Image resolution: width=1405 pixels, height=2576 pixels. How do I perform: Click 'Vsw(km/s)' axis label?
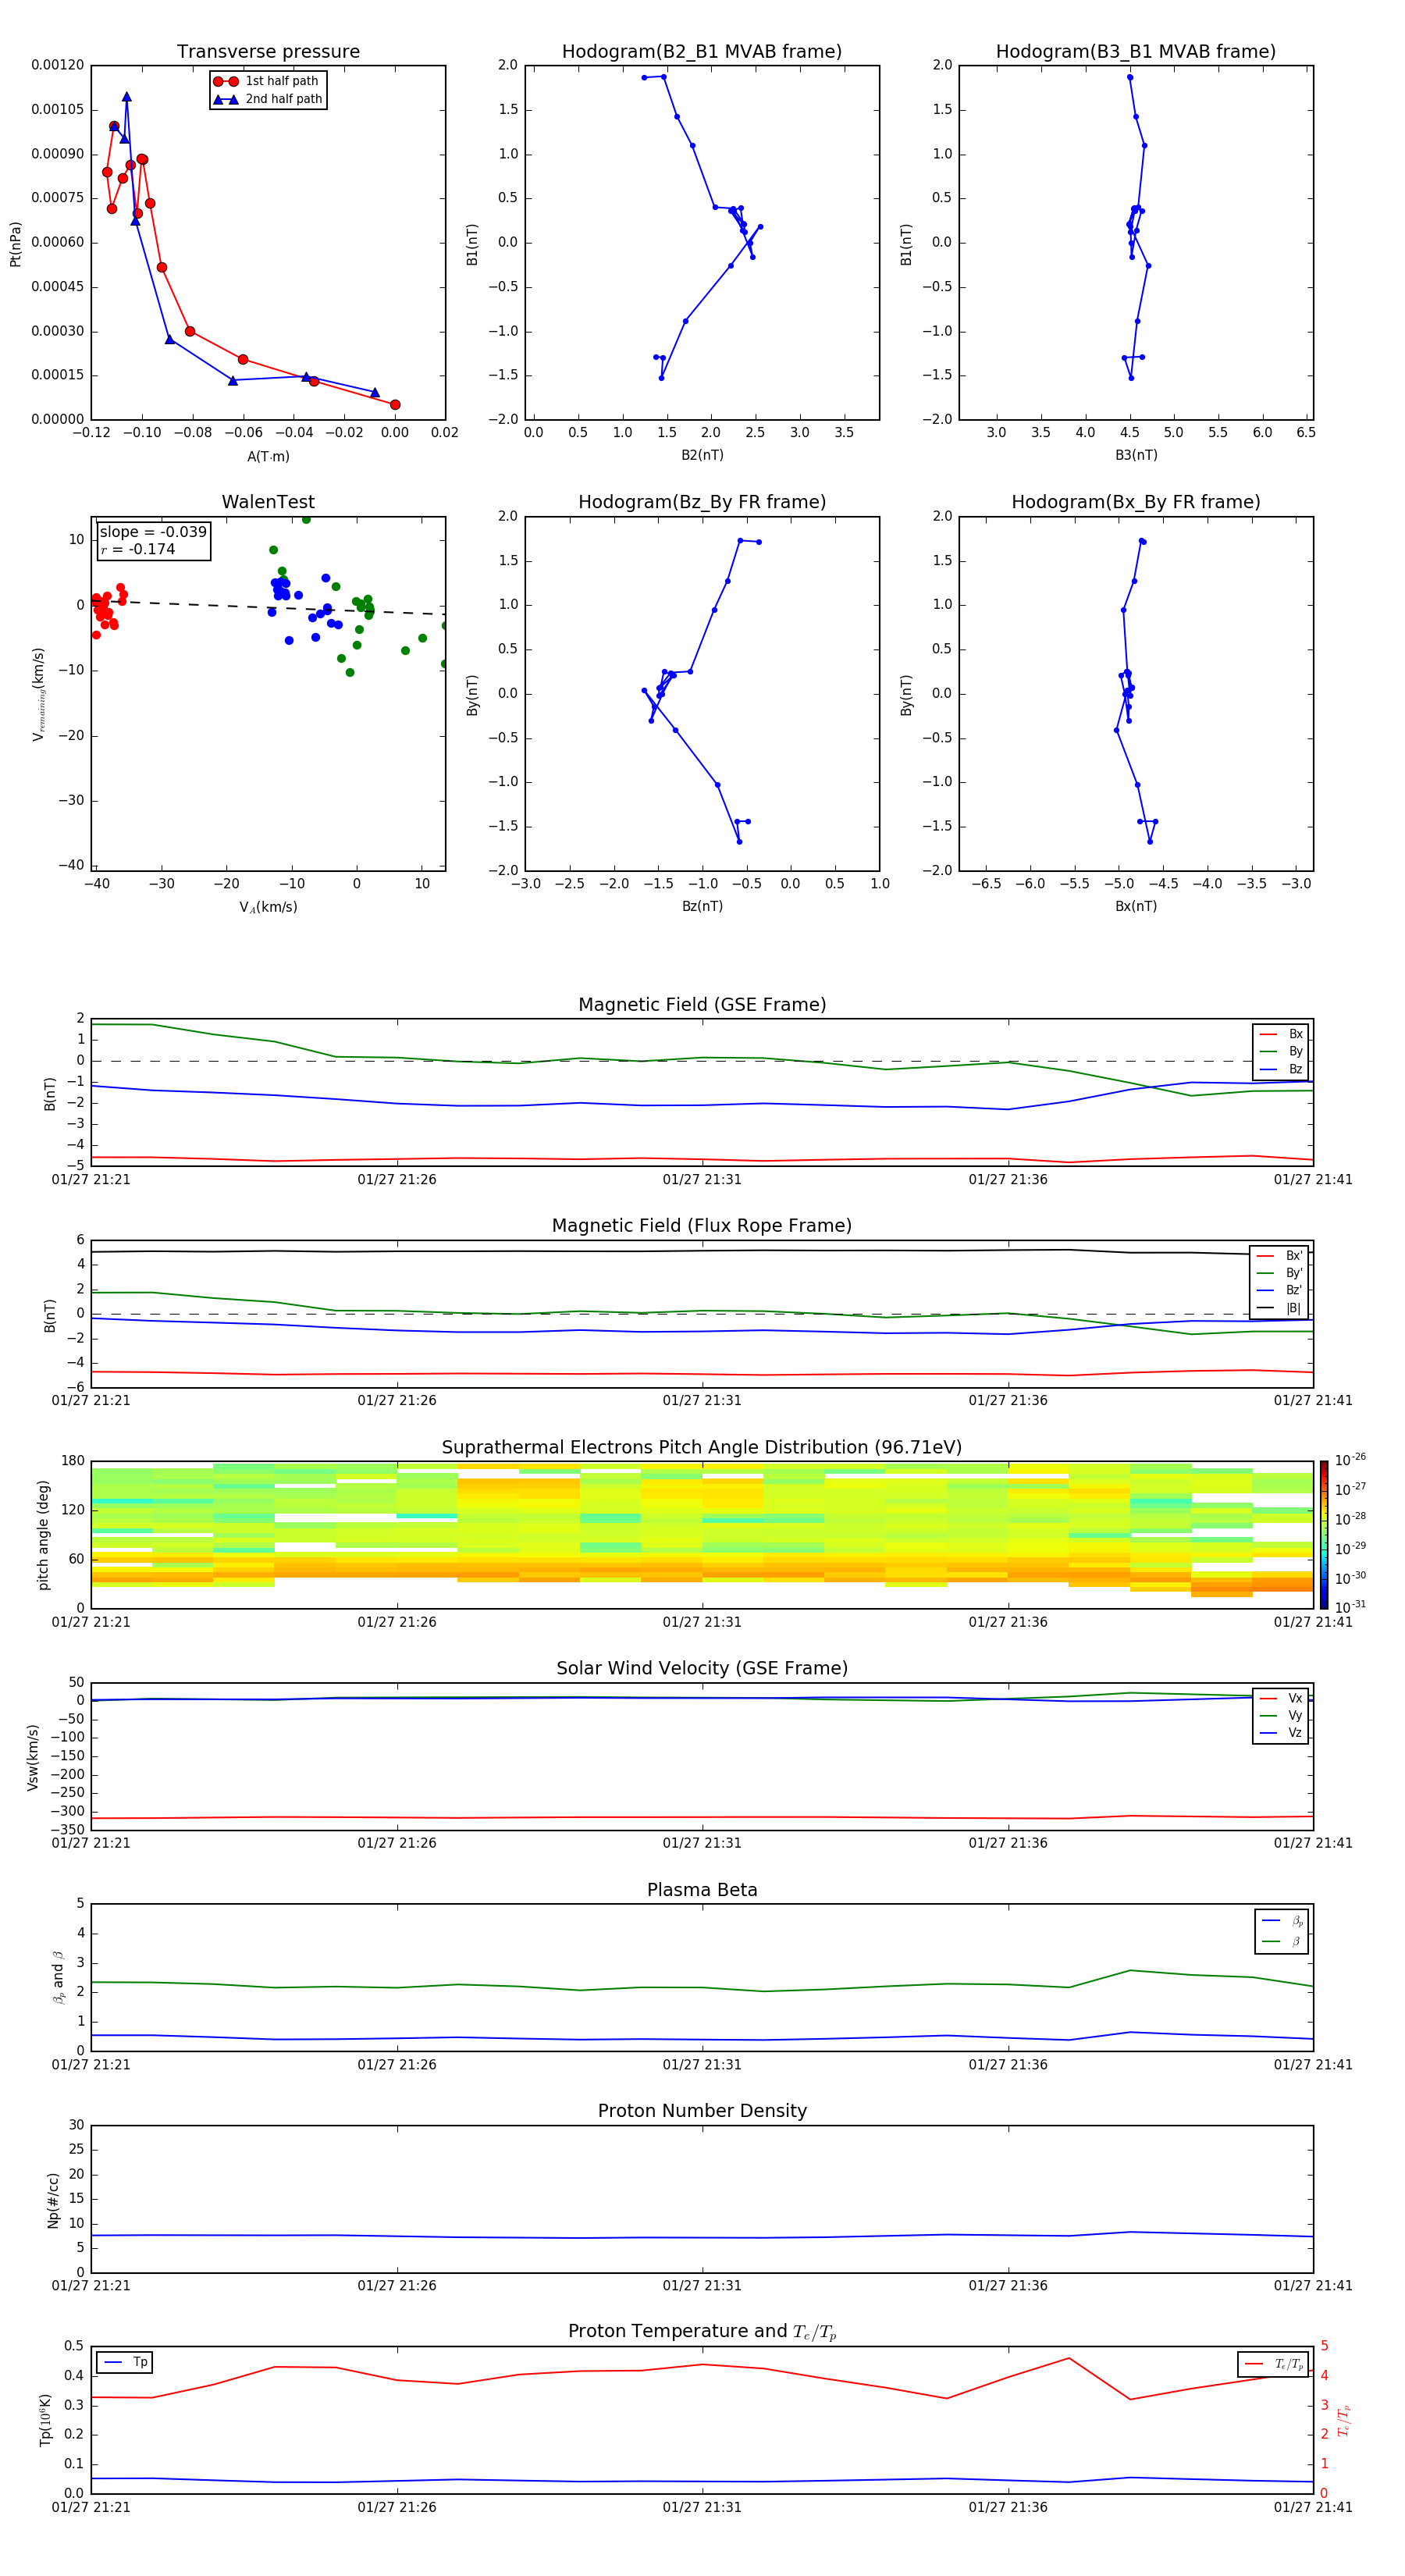coord(32,1756)
